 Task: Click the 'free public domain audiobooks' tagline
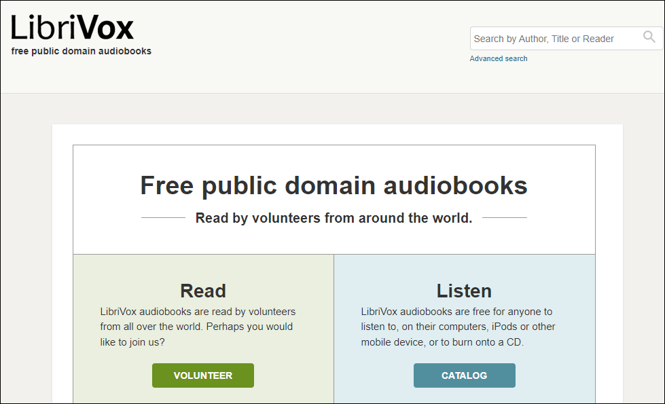(81, 51)
